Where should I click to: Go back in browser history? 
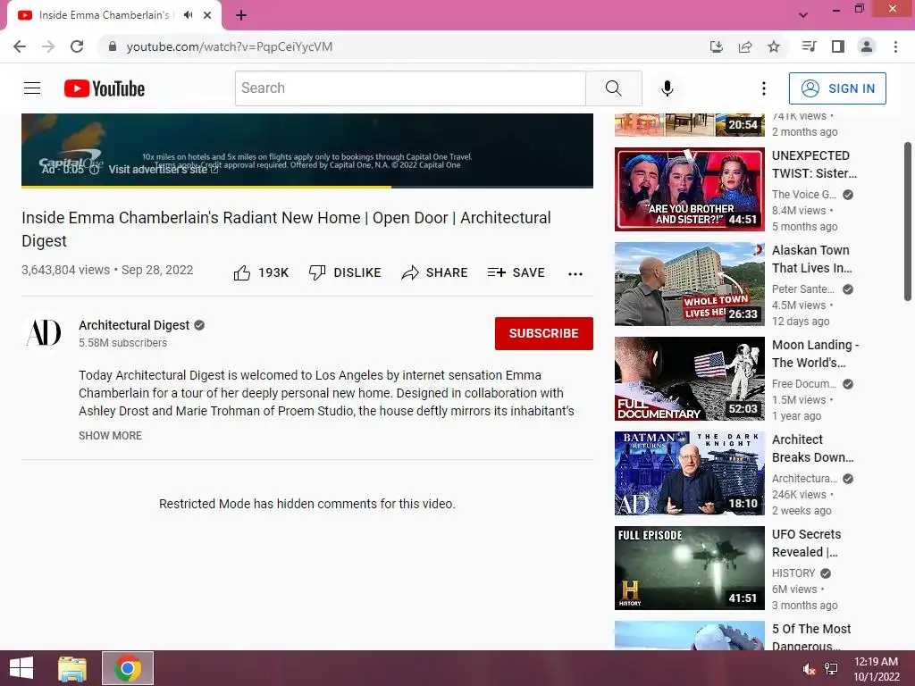[x=20, y=46]
